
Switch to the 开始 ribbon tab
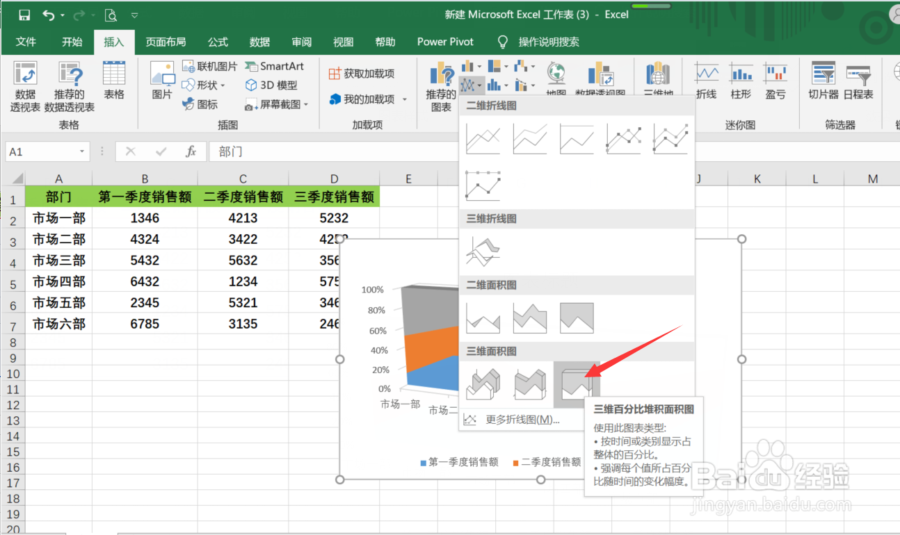point(72,42)
